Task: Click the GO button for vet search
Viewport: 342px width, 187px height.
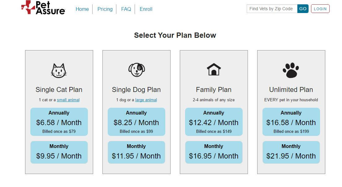Action: pyautogui.click(x=302, y=9)
